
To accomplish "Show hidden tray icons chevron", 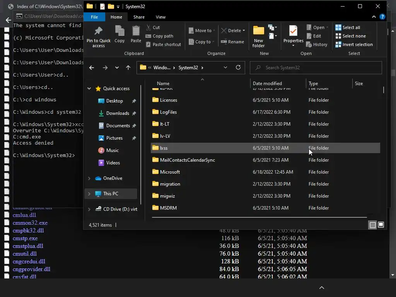I will click(322, 288).
